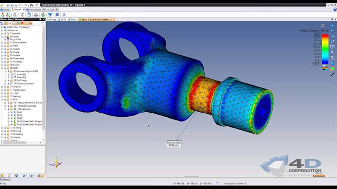
Task: Click the black diagonal line icon on the right toolbar
Action: point(332,74)
